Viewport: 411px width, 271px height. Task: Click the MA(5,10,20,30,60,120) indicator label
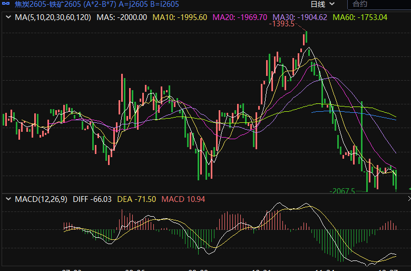(53, 17)
